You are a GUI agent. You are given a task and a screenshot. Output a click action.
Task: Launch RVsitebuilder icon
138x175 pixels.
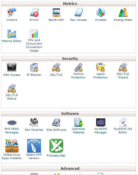(x=56, y=146)
